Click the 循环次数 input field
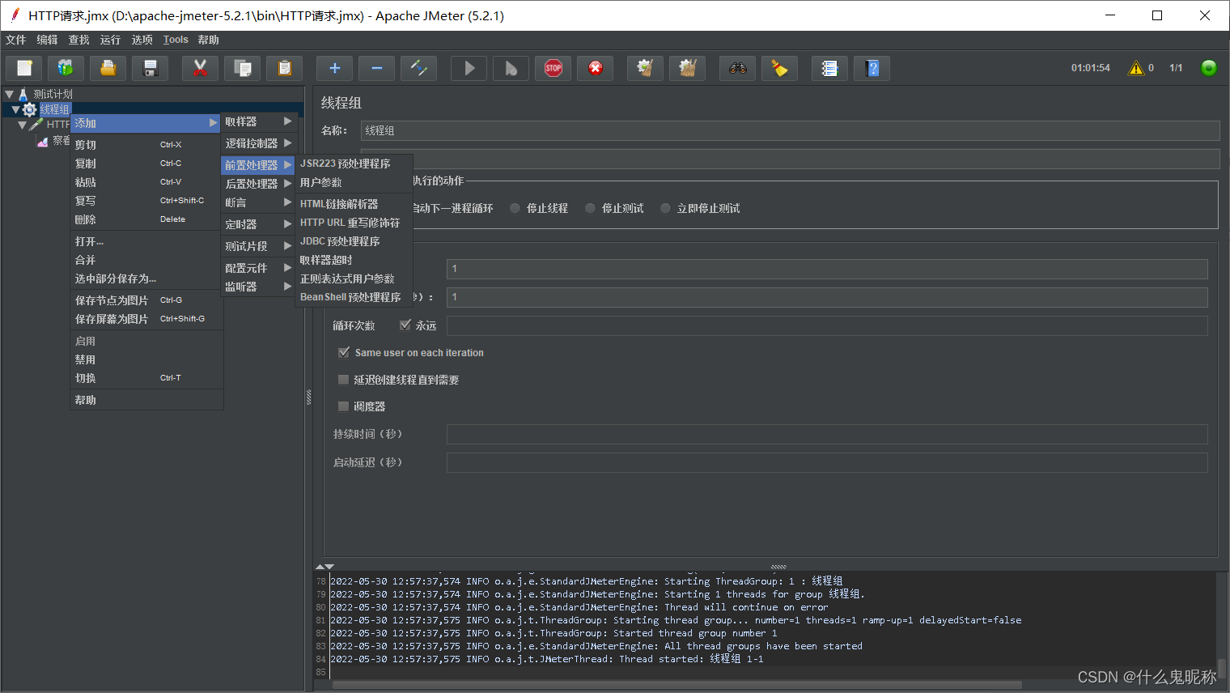The height and width of the screenshot is (693, 1230). [x=827, y=325]
